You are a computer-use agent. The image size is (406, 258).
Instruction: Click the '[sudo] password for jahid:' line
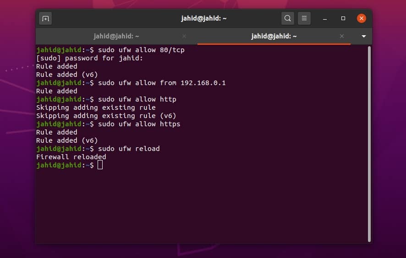(x=89, y=58)
